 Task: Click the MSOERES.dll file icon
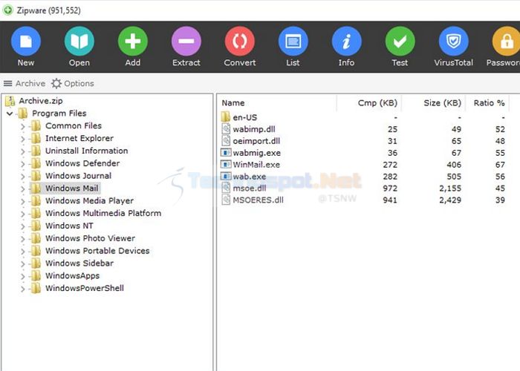(226, 200)
